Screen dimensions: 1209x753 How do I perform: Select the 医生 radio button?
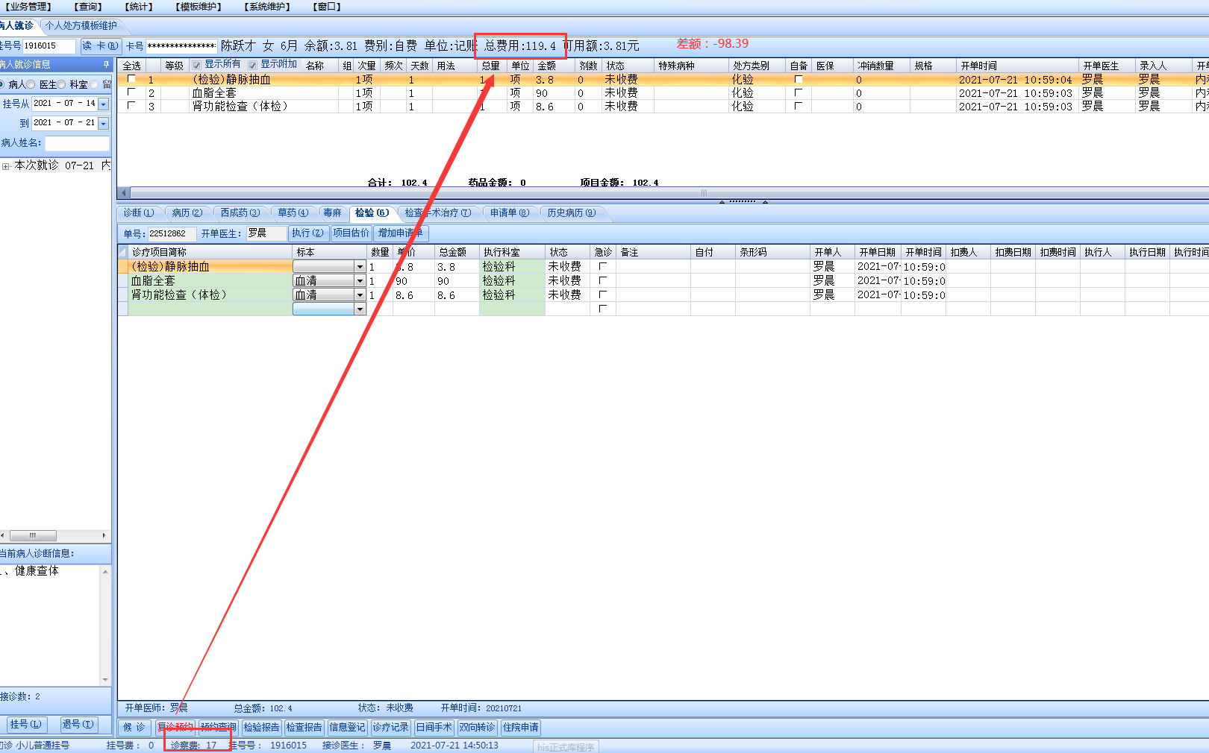[x=31, y=84]
